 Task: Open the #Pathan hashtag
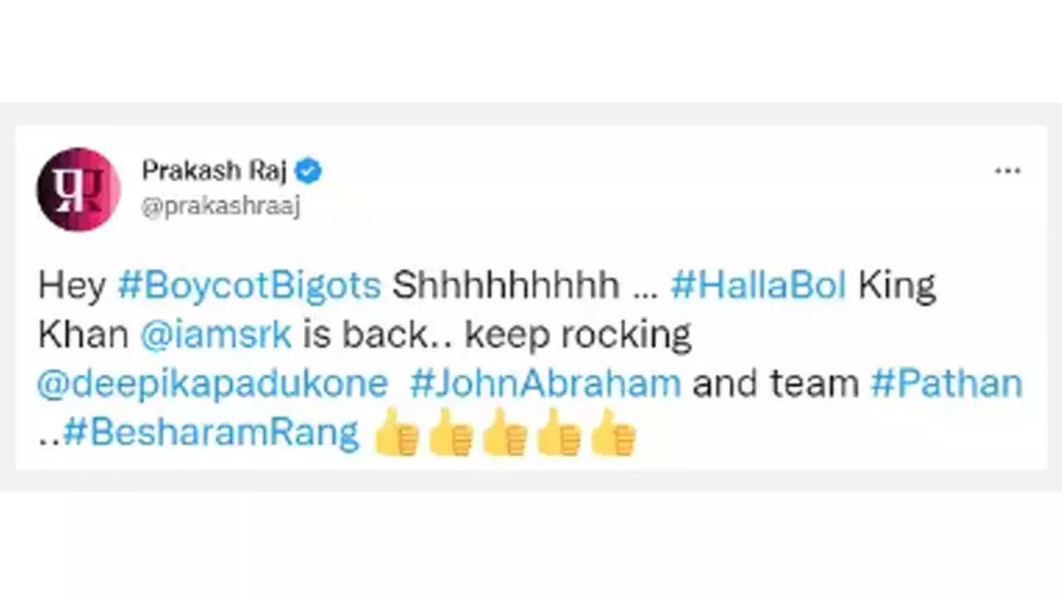pos(946,384)
